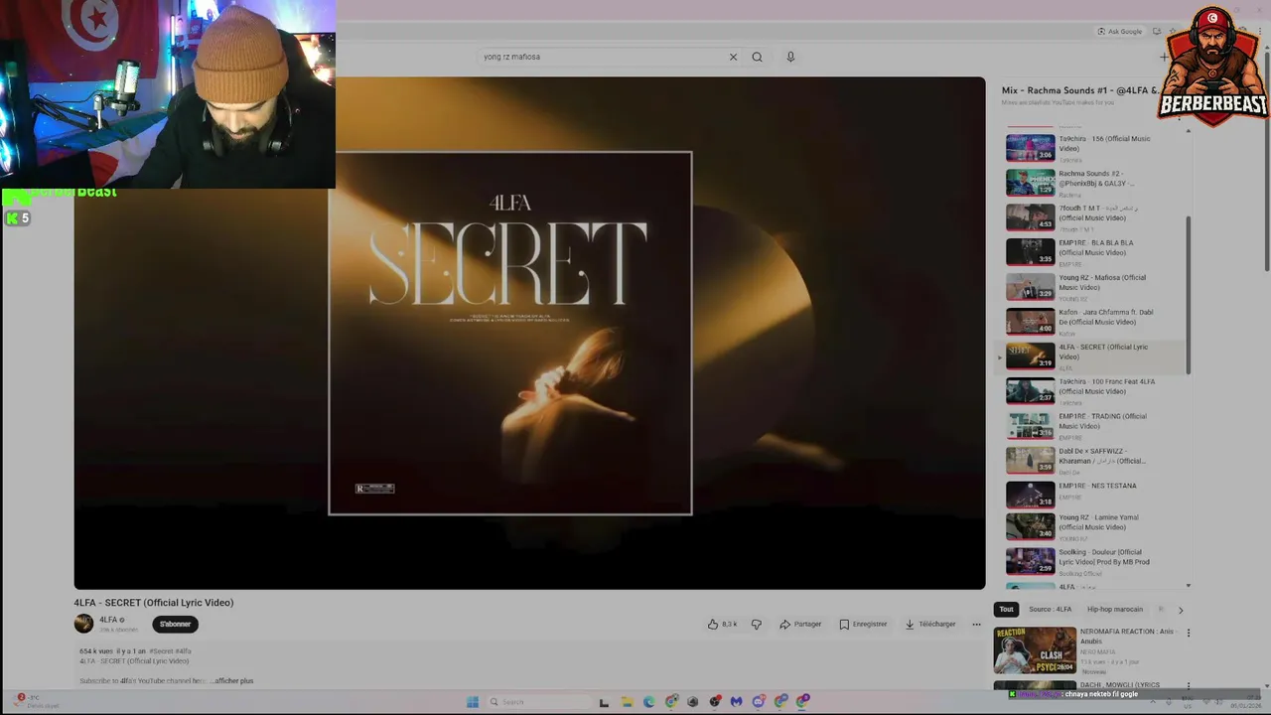This screenshot has width=1271, height=715.
Task: Dislike the video with thumbs-down icon
Action: [x=757, y=624]
